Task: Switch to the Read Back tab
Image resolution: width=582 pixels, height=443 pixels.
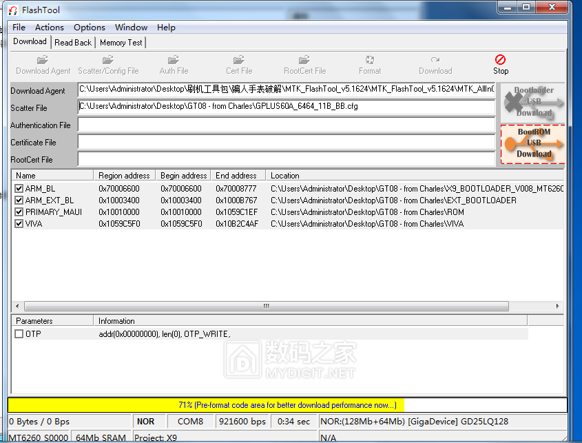Action: click(x=73, y=43)
